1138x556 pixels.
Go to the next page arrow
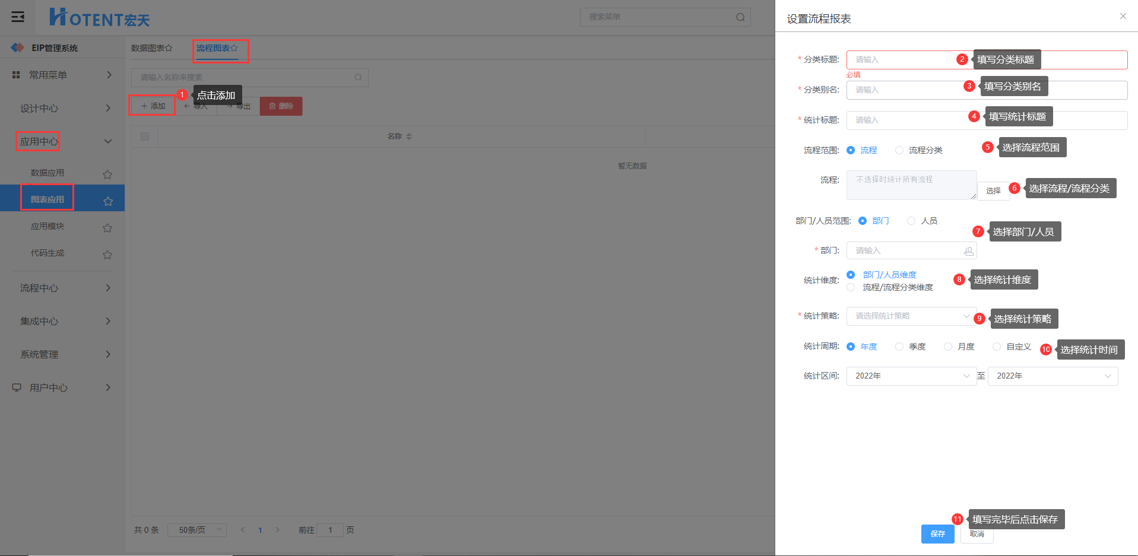point(277,530)
